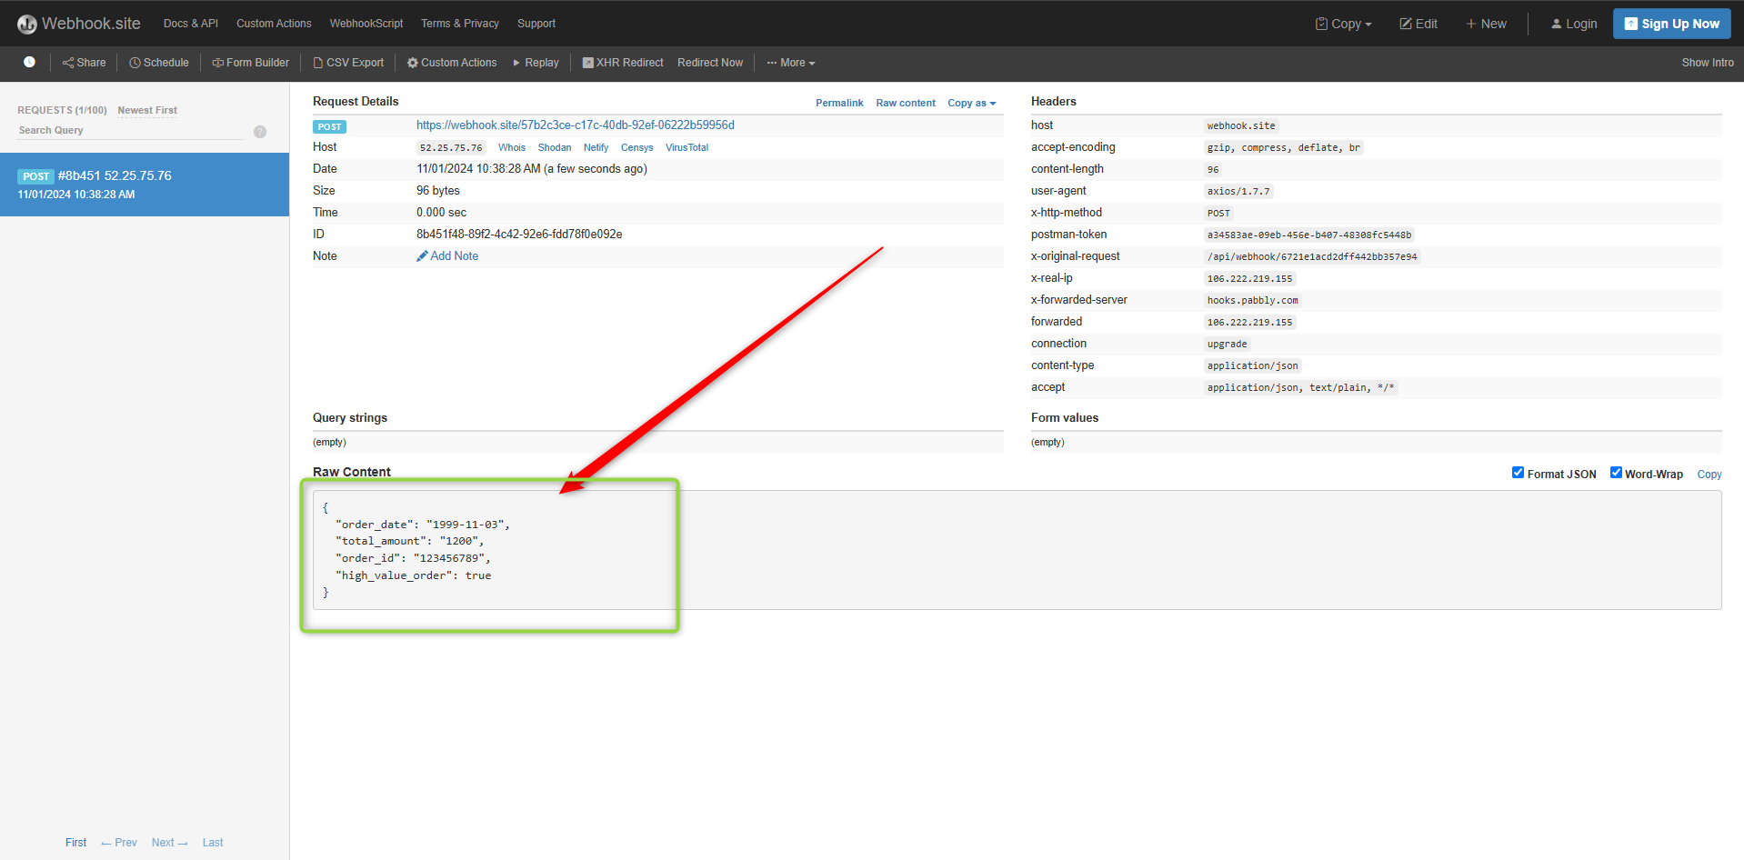
Task: Click the "order_id" line in raw content
Action: coord(413,558)
